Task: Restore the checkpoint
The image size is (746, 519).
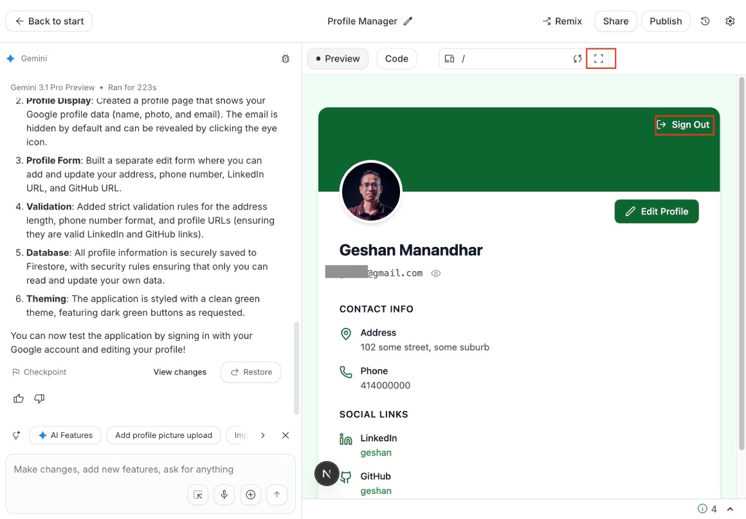Action: (x=250, y=372)
